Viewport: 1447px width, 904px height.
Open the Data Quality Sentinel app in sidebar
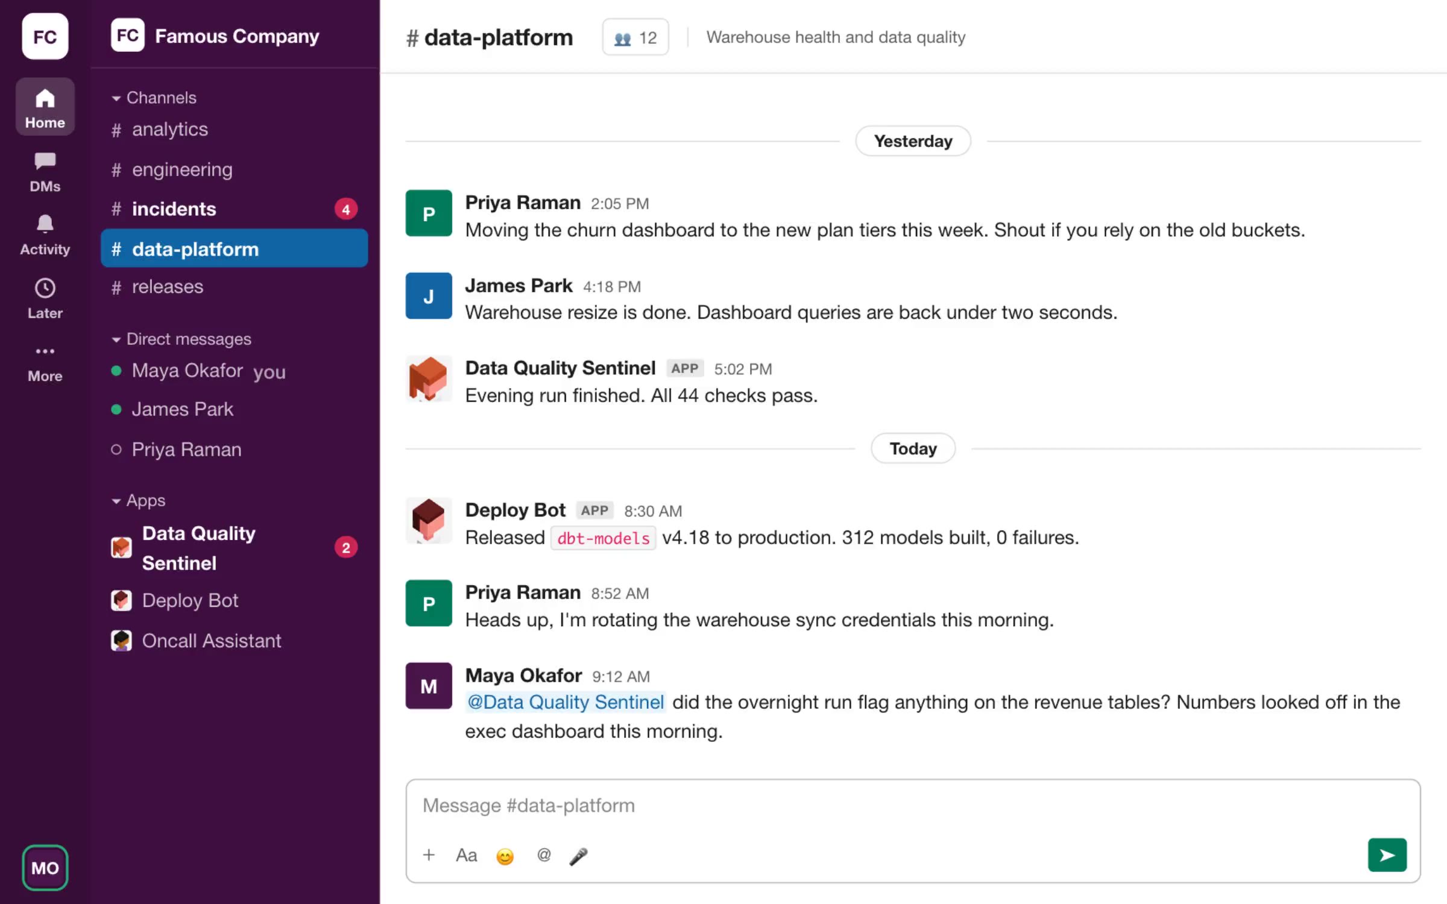(x=234, y=548)
